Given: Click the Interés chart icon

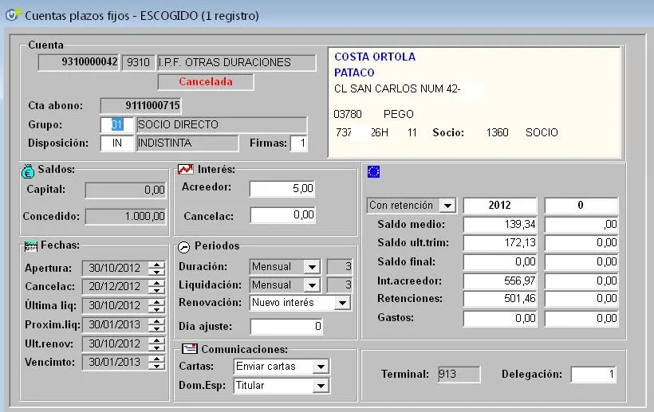Looking at the screenshot, I should [x=185, y=169].
